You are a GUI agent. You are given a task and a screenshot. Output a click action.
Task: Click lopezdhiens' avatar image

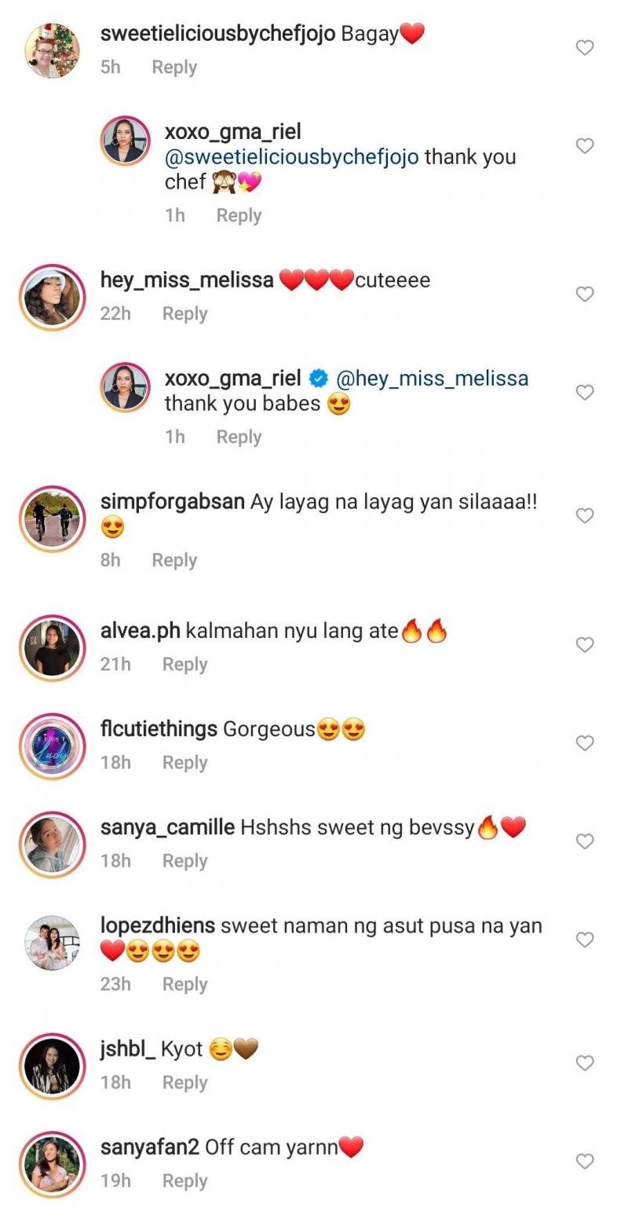[x=51, y=944]
